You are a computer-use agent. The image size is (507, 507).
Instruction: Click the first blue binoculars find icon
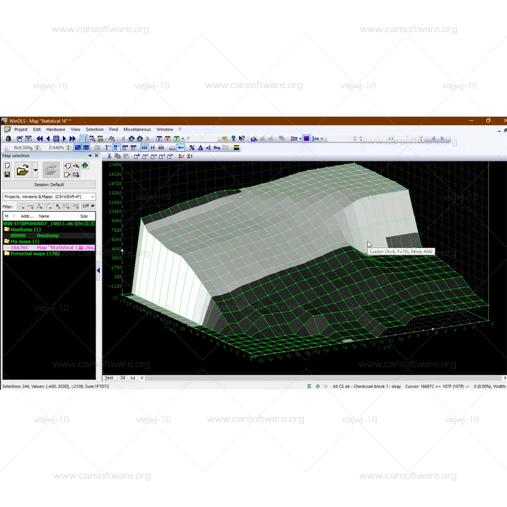(x=131, y=138)
